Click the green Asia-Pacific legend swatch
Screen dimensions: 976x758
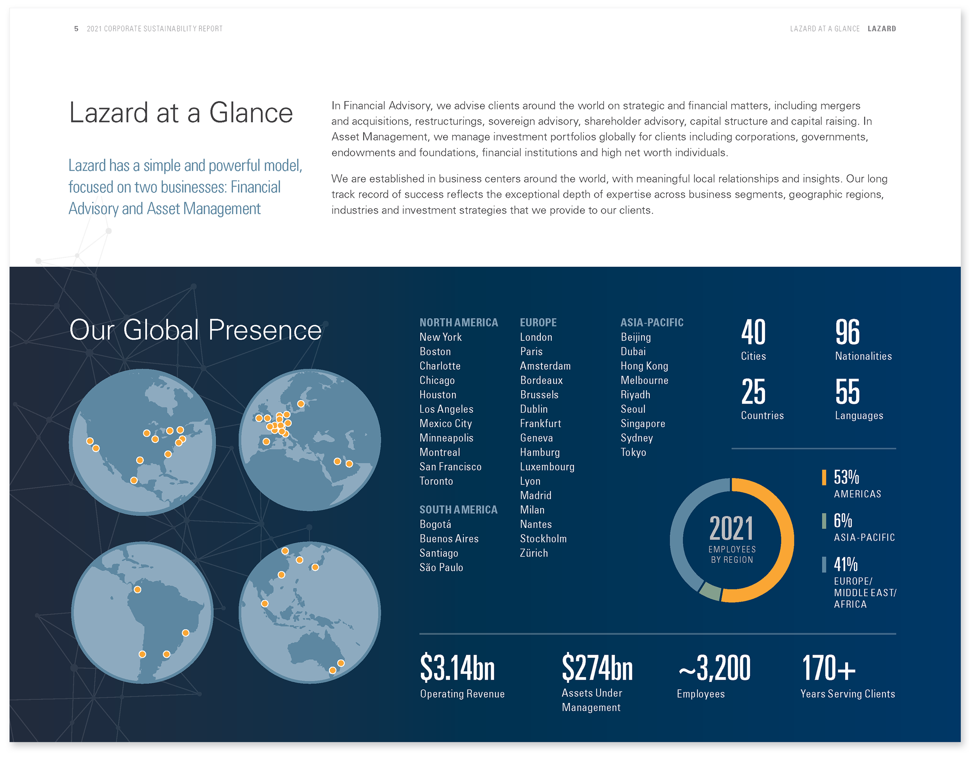tap(824, 521)
